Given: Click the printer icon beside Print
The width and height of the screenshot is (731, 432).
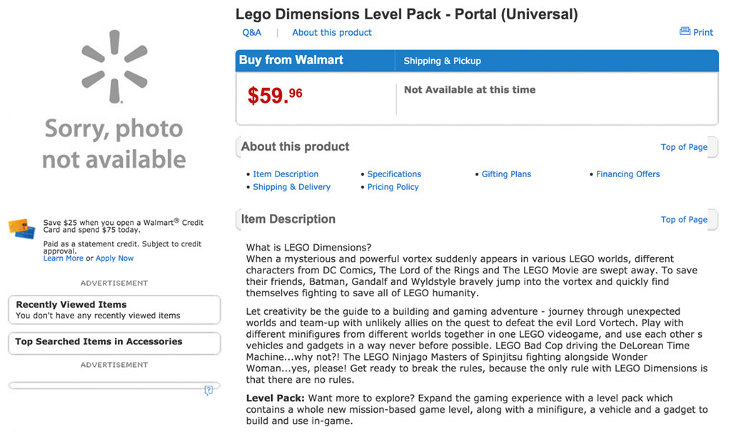Looking at the screenshot, I should [x=685, y=31].
